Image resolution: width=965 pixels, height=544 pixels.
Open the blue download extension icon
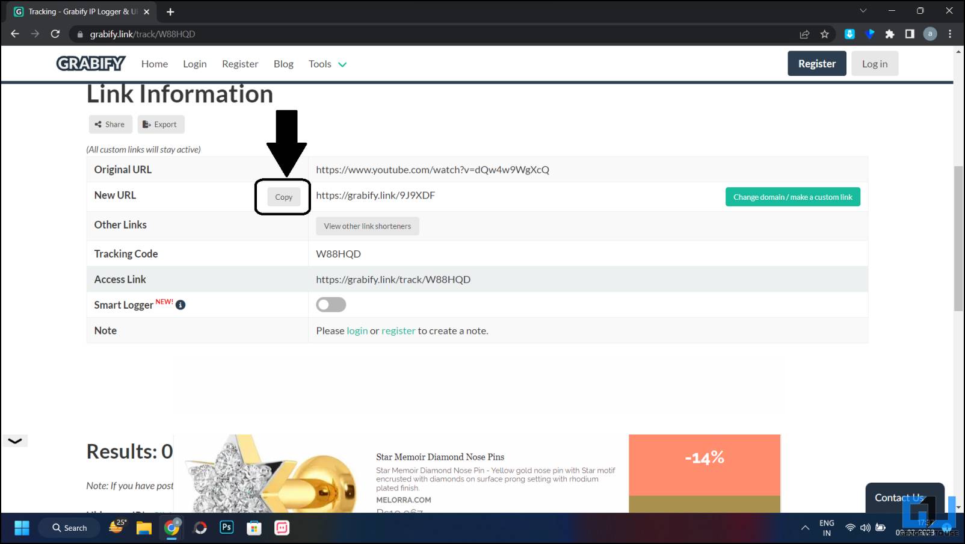pyautogui.click(x=849, y=34)
